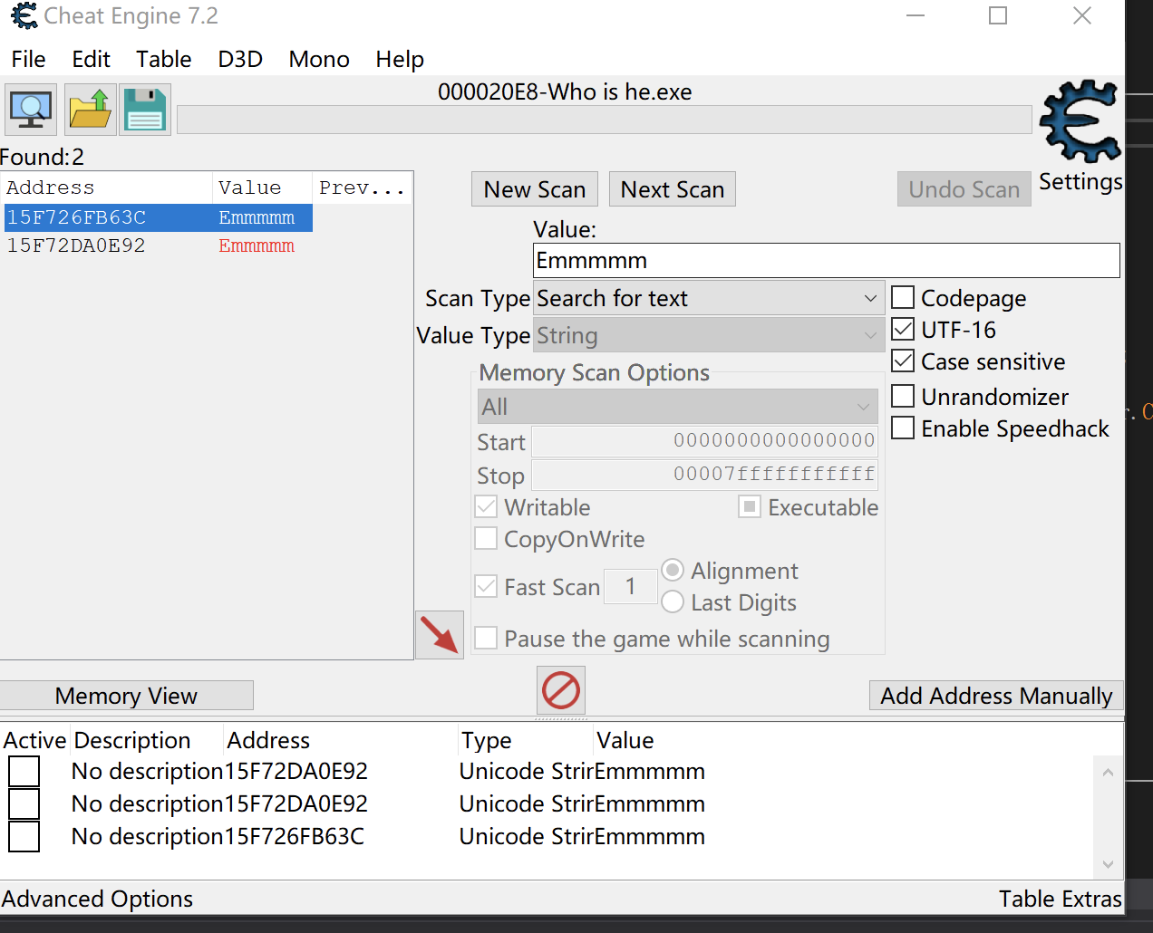Uncheck the UTF-16 checkbox
This screenshot has height=933, width=1153.
903,329
